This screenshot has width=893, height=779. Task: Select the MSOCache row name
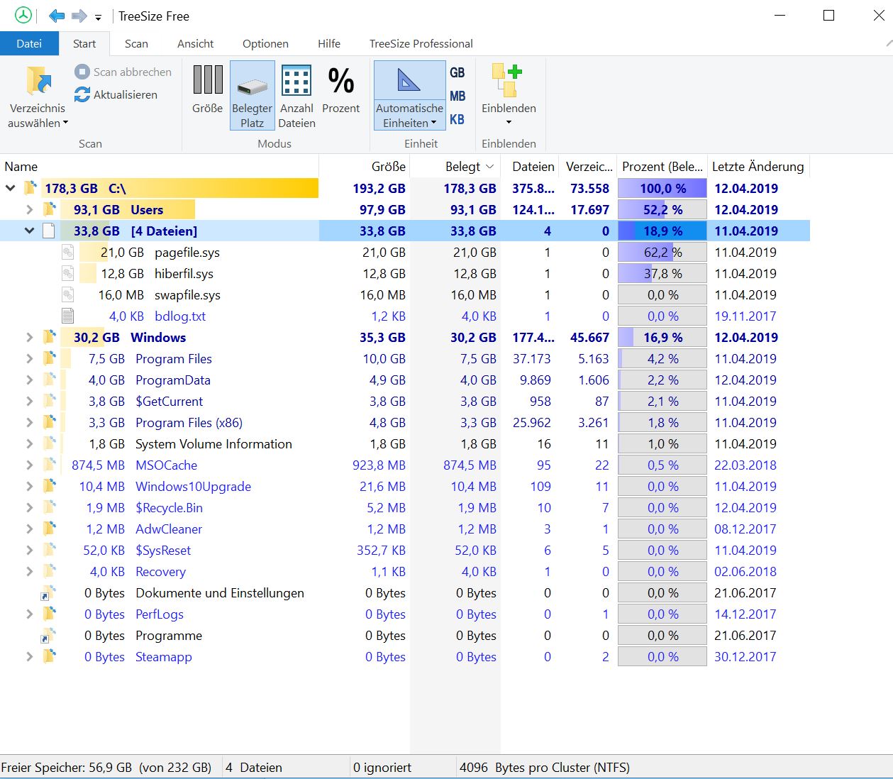166,465
